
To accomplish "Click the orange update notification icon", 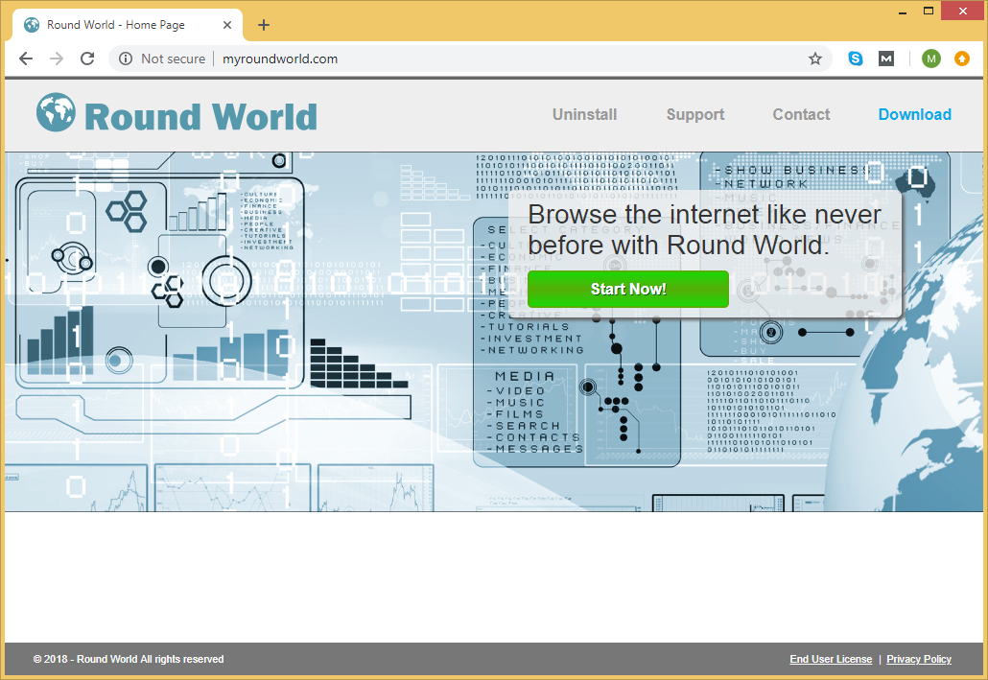I will tap(961, 59).
